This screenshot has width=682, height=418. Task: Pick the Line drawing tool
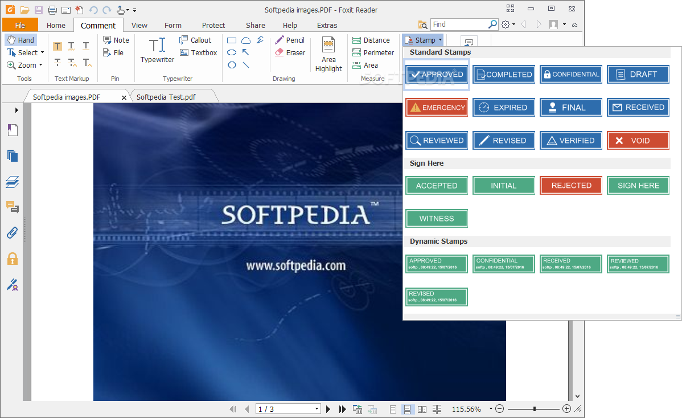pyautogui.click(x=246, y=65)
